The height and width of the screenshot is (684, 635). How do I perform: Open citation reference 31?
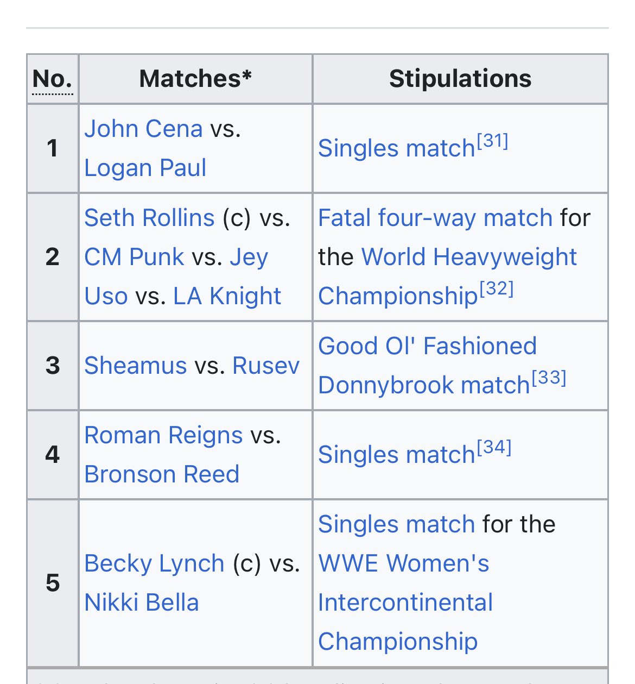point(492,142)
